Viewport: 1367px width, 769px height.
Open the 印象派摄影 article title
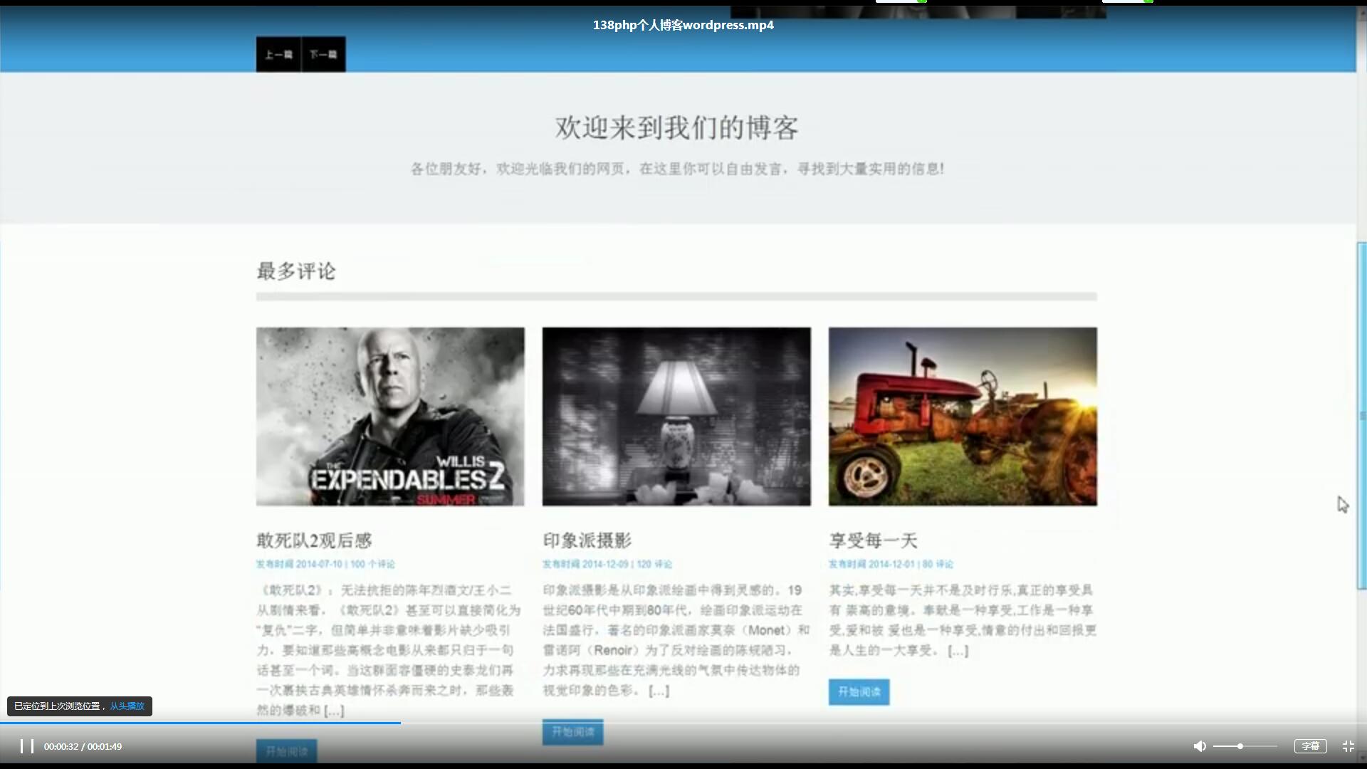(587, 540)
